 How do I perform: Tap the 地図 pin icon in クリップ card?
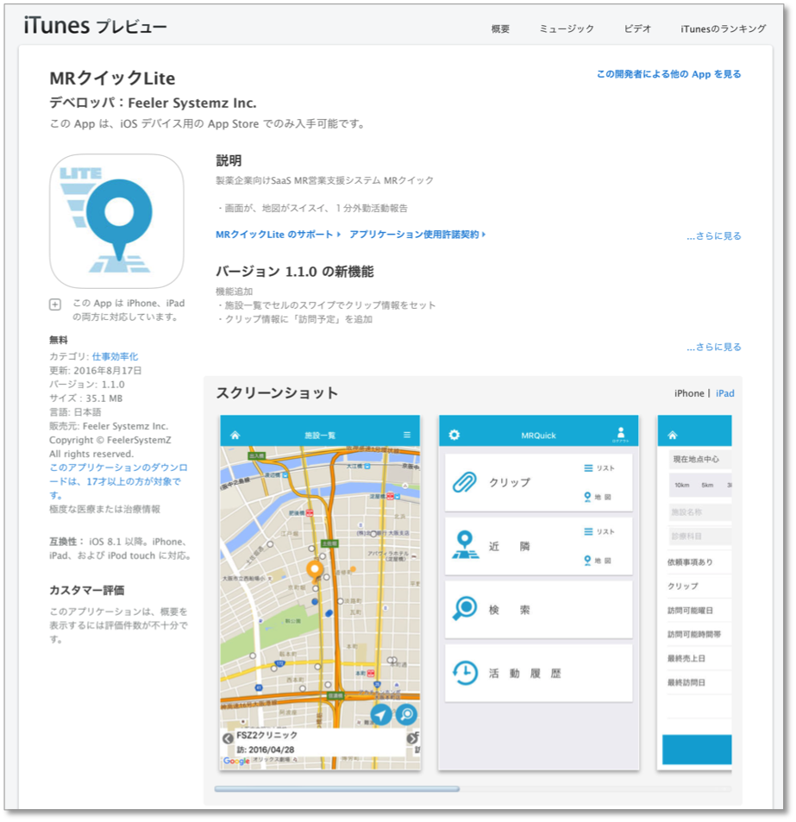[587, 497]
